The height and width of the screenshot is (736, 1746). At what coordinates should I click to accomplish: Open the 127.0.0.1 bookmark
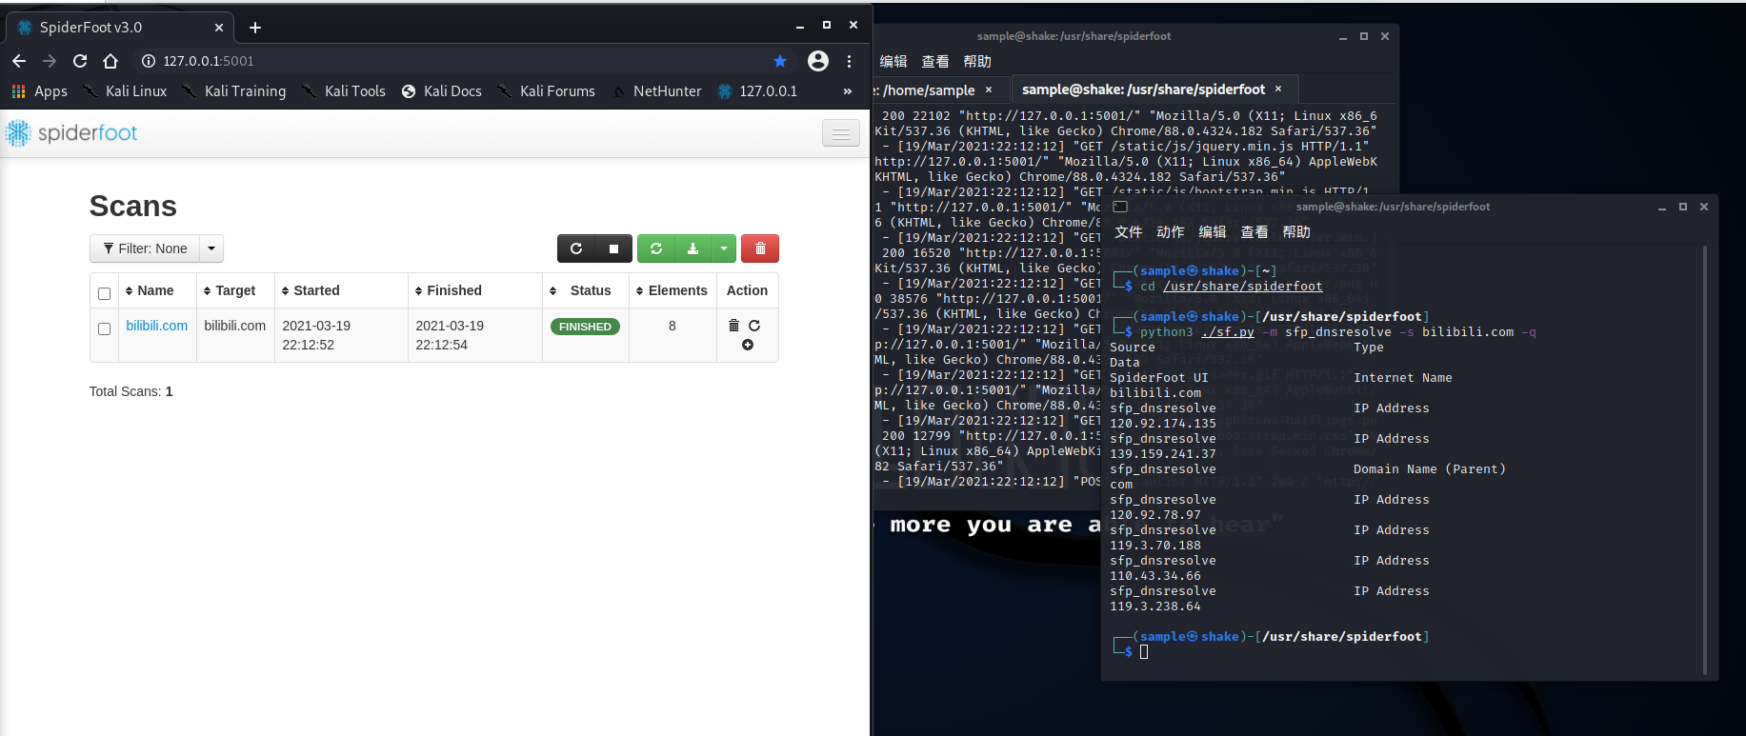pyautogui.click(x=757, y=91)
